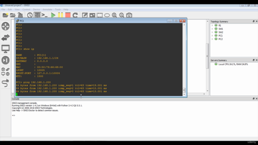Select the Add a note icon
This screenshot has height=145, width=258.
click(x=85, y=15)
